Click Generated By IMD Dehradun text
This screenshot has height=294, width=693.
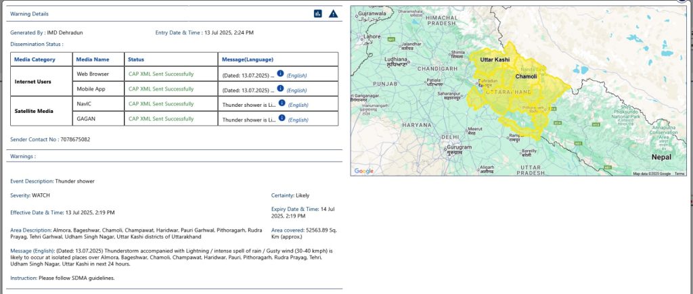click(47, 32)
